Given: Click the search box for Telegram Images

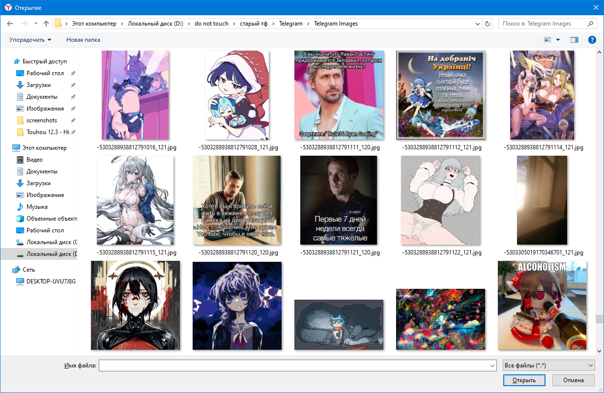Looking at the screenshot, I should (542, 24).
